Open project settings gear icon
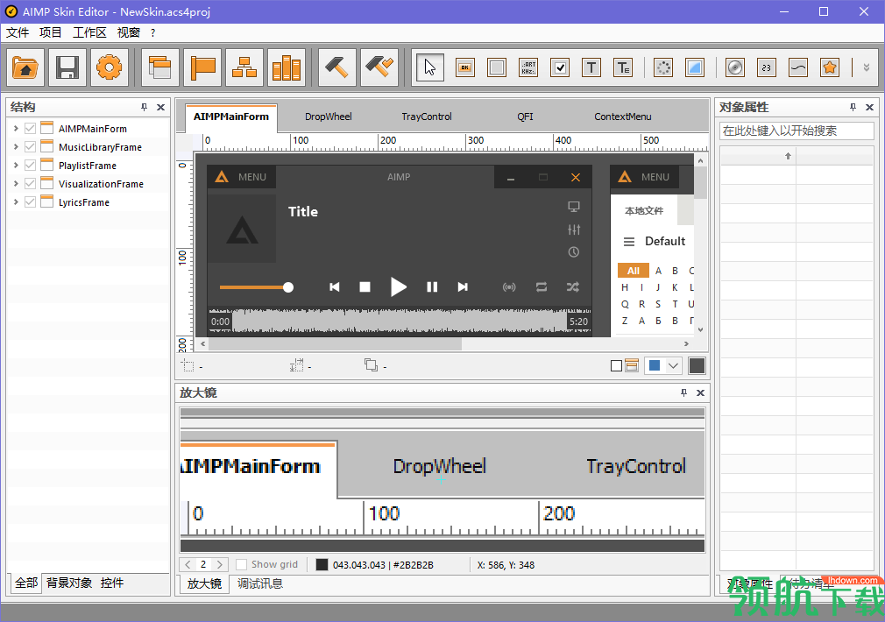 pos(109,67)
